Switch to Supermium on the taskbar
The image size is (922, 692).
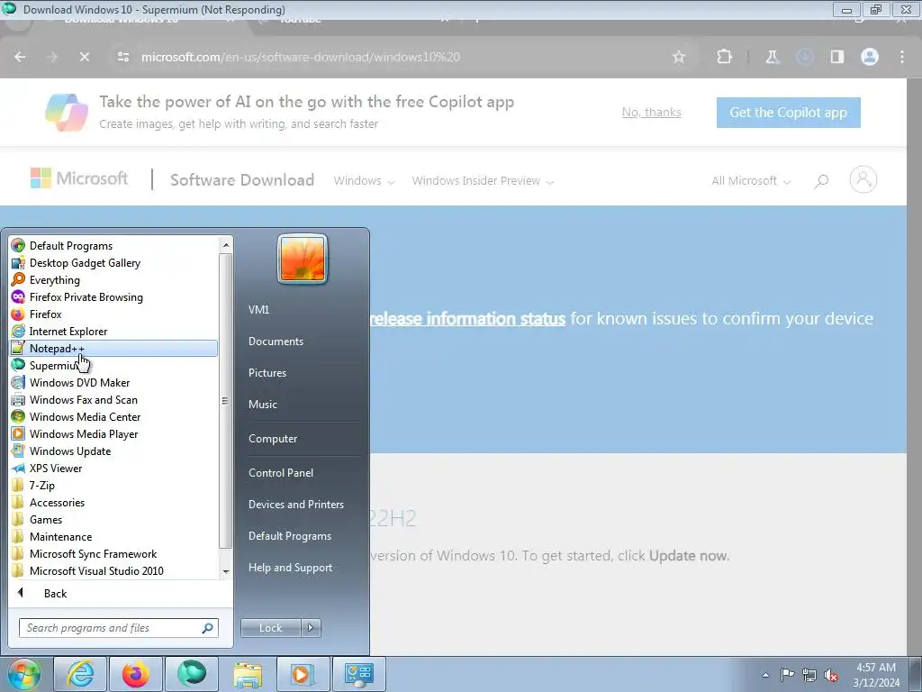coord(191,674)
